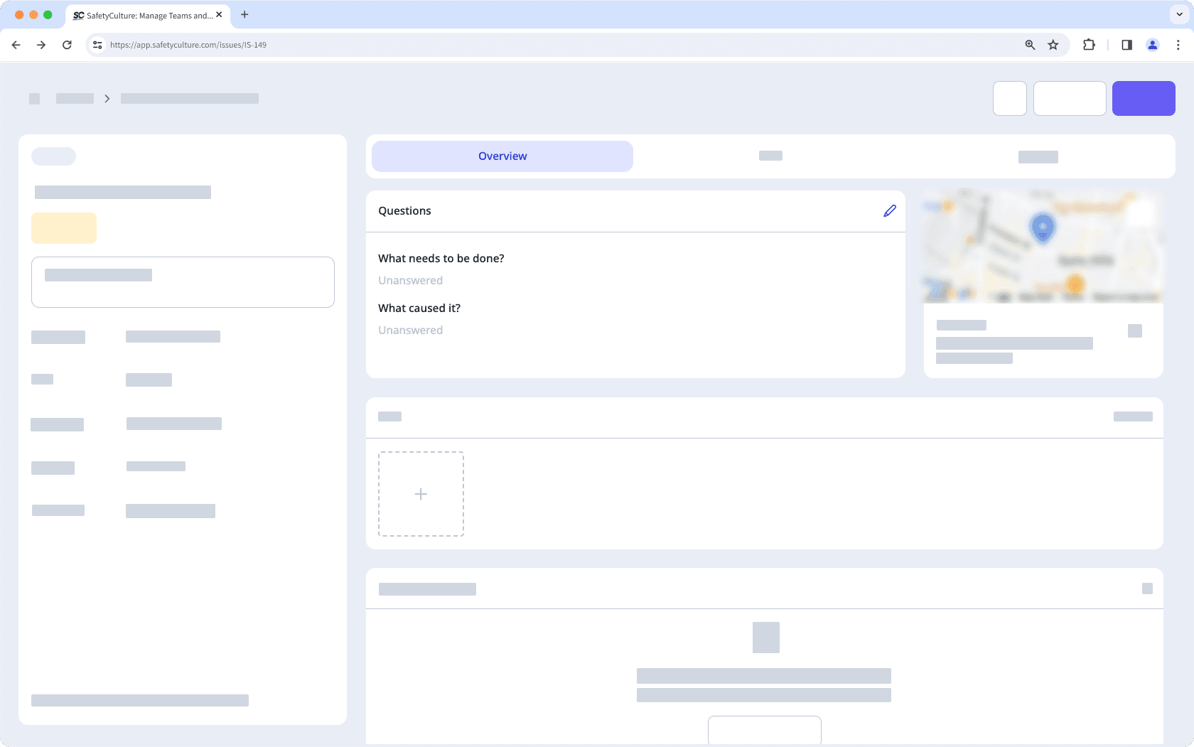Open the browser extensions puzzle icon
Screen dimensions: 1194x747
coord(1088,44)
